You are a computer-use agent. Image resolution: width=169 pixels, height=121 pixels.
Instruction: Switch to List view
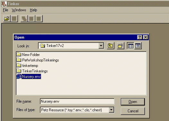[x=130, y=46]
